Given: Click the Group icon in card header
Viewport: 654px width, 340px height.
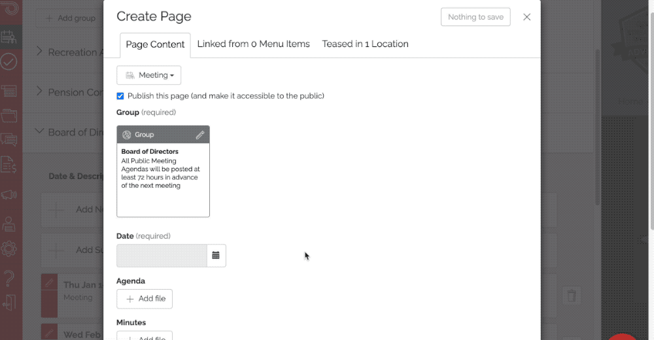Looking at the screenshot, I should (126, 135).
